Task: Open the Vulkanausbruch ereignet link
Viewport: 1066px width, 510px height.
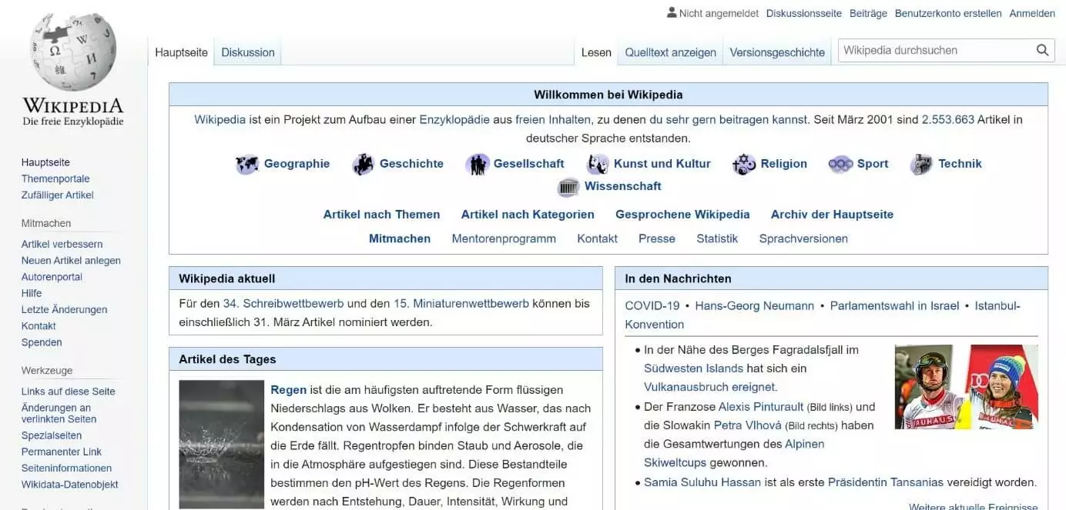Action: click(x=711, y=387)
